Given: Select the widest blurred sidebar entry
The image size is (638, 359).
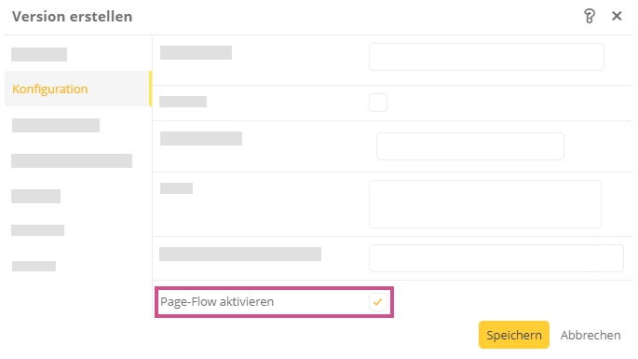Looking at the screenshot, I should click(x=72, y=161).
